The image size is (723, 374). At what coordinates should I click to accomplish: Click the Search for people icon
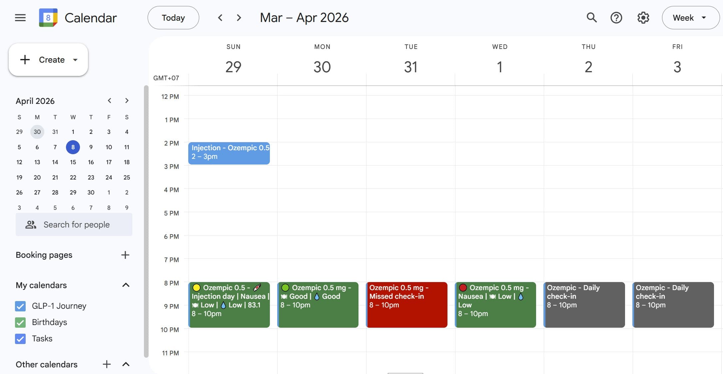point(31,224)
